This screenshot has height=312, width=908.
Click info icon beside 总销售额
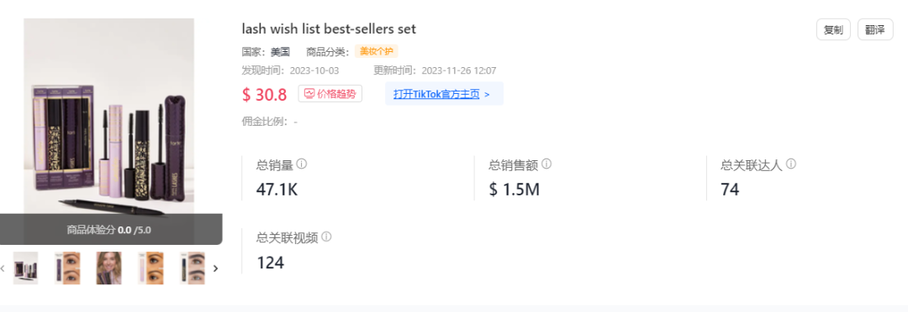pyautogui.click(x=546, y=164)
